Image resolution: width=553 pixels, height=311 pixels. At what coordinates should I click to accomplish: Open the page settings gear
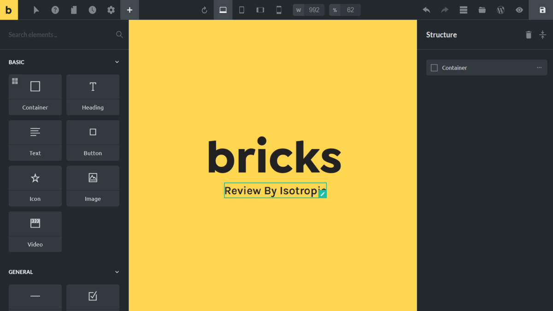pos(111,10)
